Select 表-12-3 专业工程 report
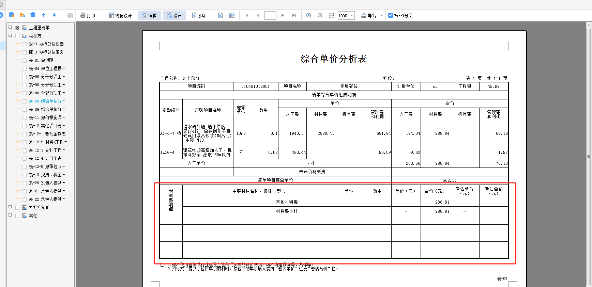Screen dimensions: 592x287 click(47, 150)
